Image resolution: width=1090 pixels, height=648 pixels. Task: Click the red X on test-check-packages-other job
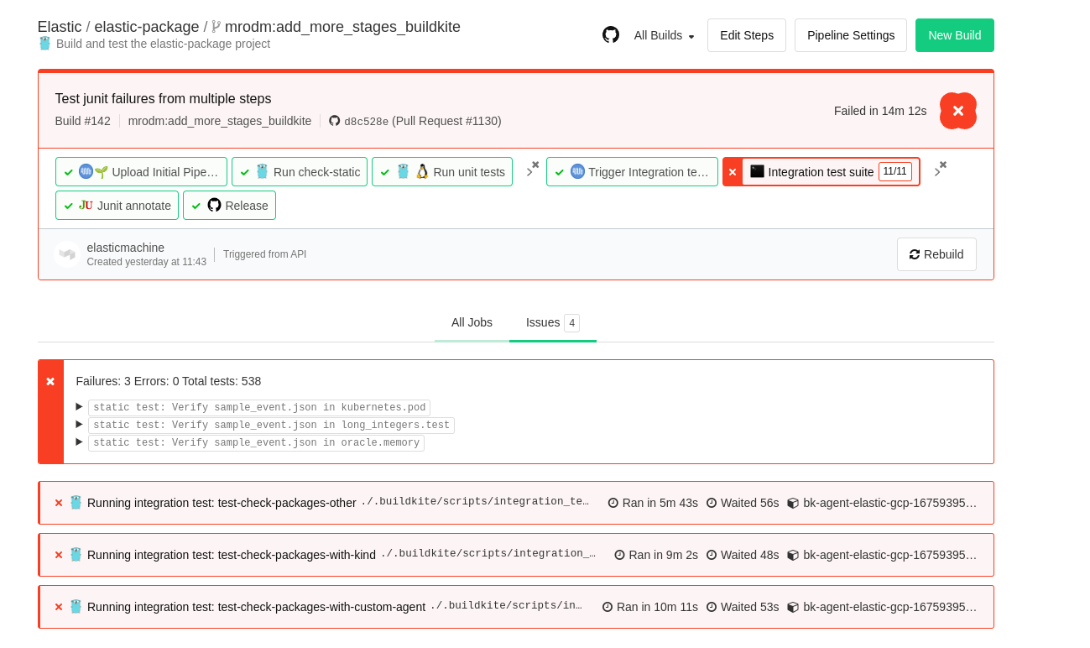point(59,503)
